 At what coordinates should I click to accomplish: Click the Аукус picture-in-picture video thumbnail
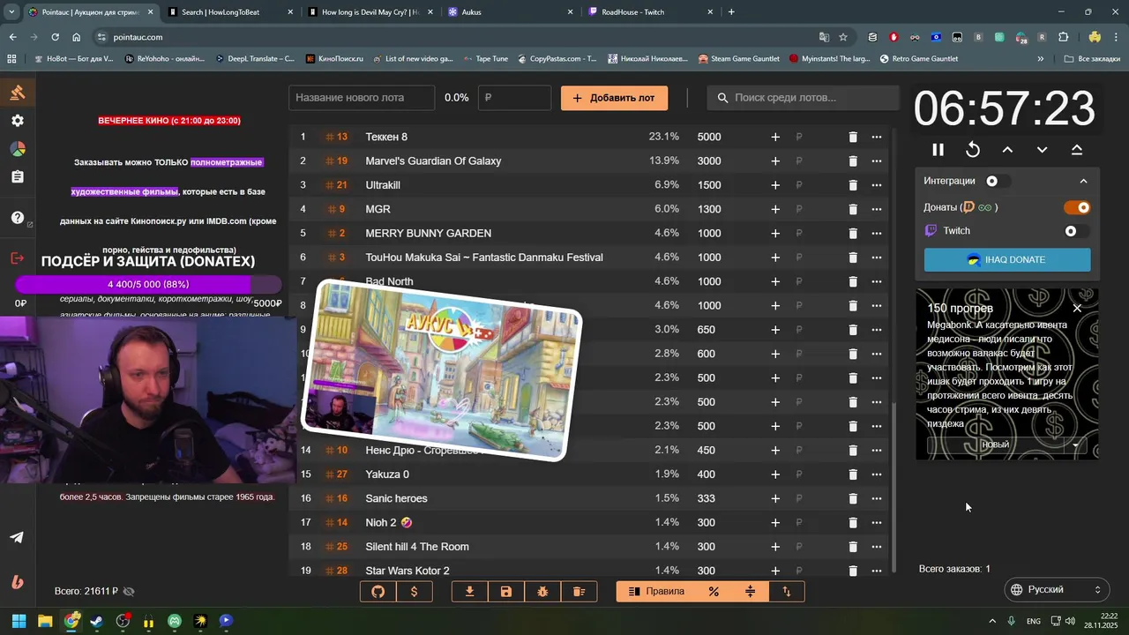click(442, 371)
